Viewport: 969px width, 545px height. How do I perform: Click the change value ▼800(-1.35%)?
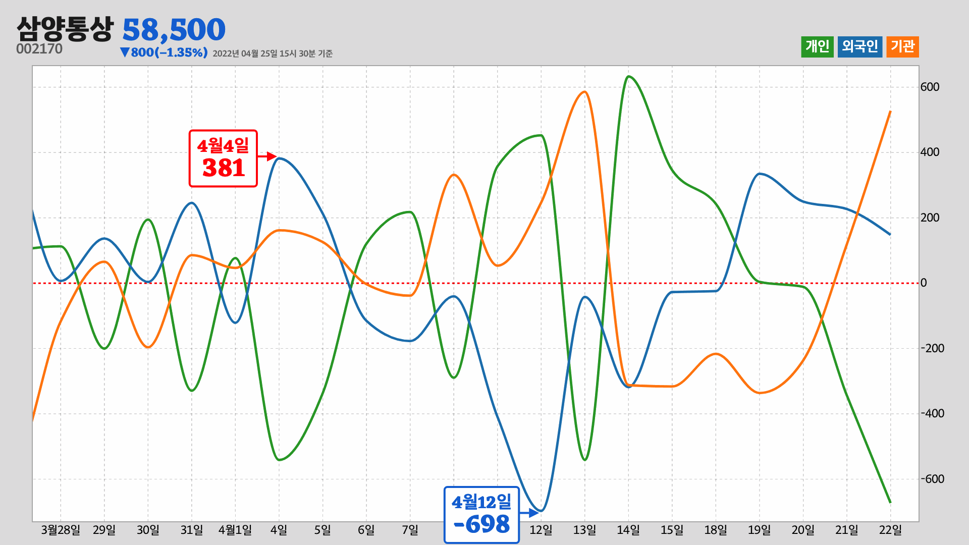[164, 52]
